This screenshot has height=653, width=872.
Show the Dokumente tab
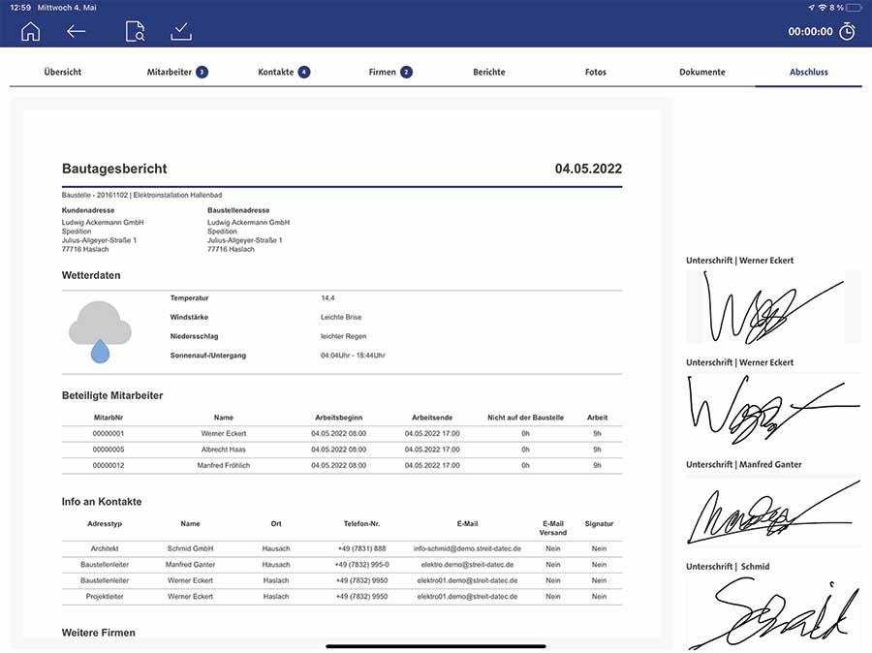pos(702,72)
